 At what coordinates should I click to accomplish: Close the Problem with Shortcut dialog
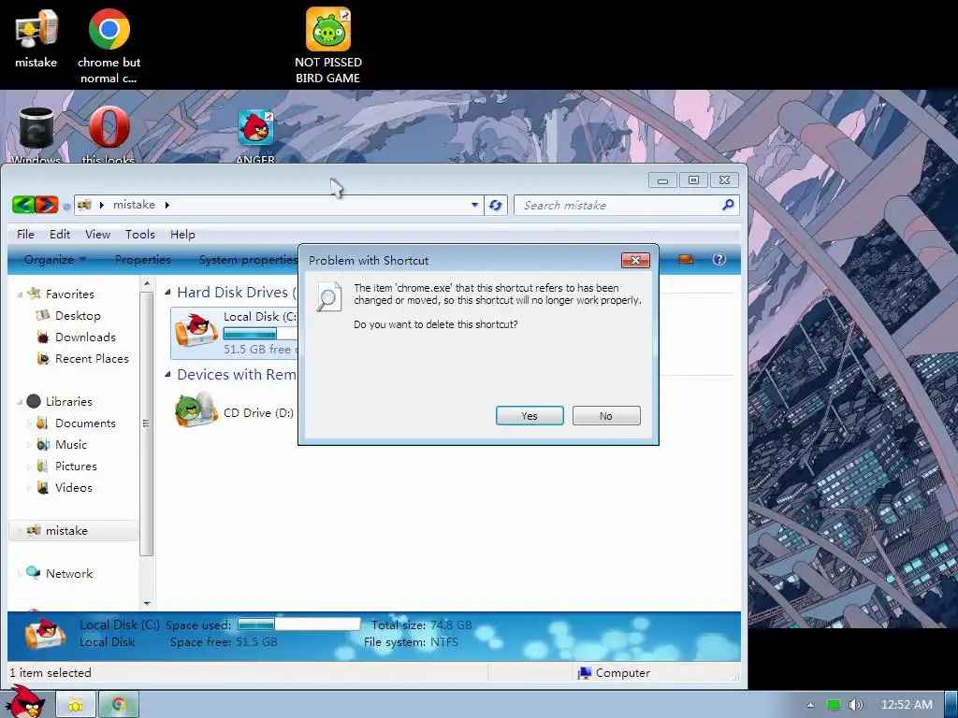[x=635, y=260]
